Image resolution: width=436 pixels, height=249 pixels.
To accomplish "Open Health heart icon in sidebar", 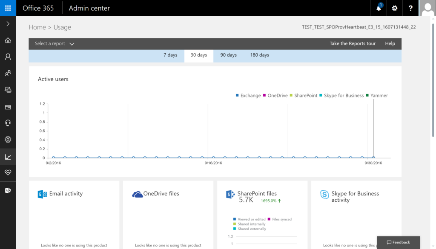I will [x=8, y=172].
